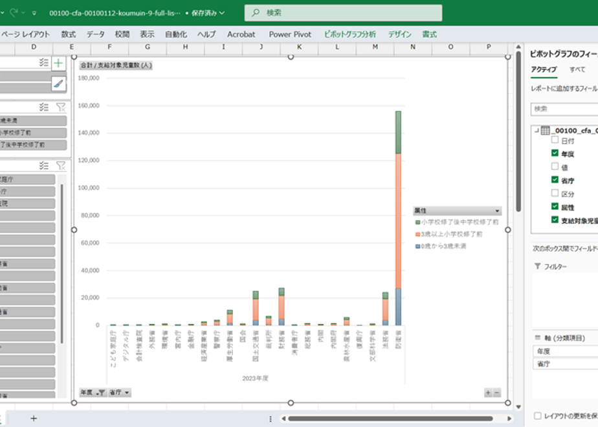Click the horizontal scrollbar right arrow

pyautogui.click(x=509, y=419)
